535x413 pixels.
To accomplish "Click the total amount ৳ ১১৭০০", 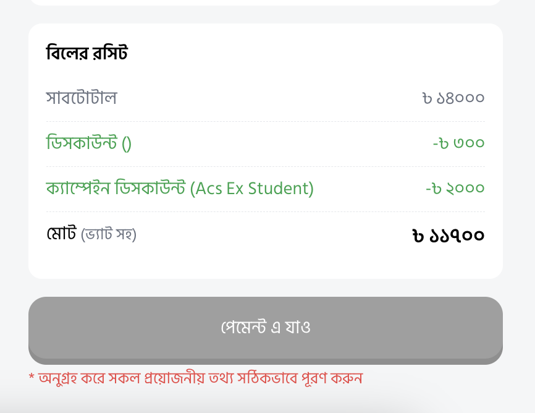I will tap(449, 236).
